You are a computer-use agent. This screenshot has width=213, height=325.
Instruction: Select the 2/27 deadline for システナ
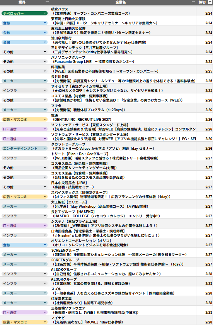[x=205, y=223]
